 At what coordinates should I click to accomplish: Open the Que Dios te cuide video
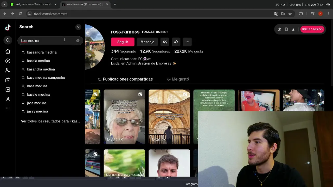[x=124, y=163]
